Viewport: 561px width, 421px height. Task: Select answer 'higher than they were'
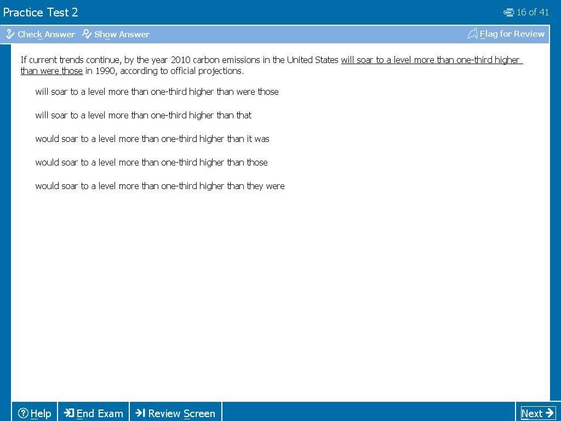coord(160,186)
